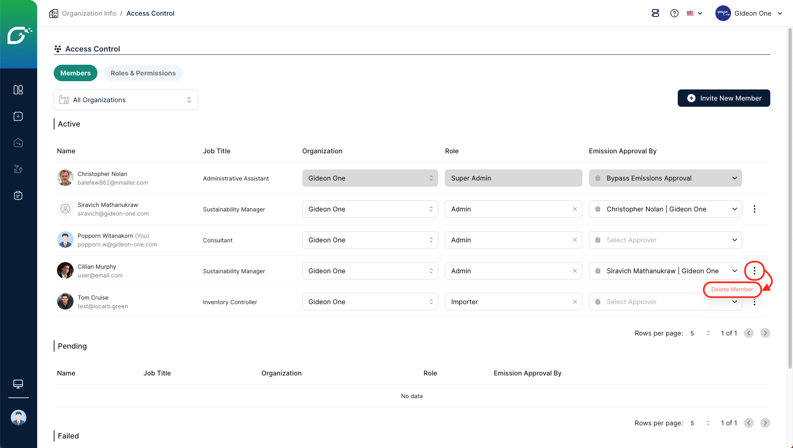Viewport: 793px width, 448px height.
Task: Open the dashboard icon in sidebar
Action: (18, 90)
